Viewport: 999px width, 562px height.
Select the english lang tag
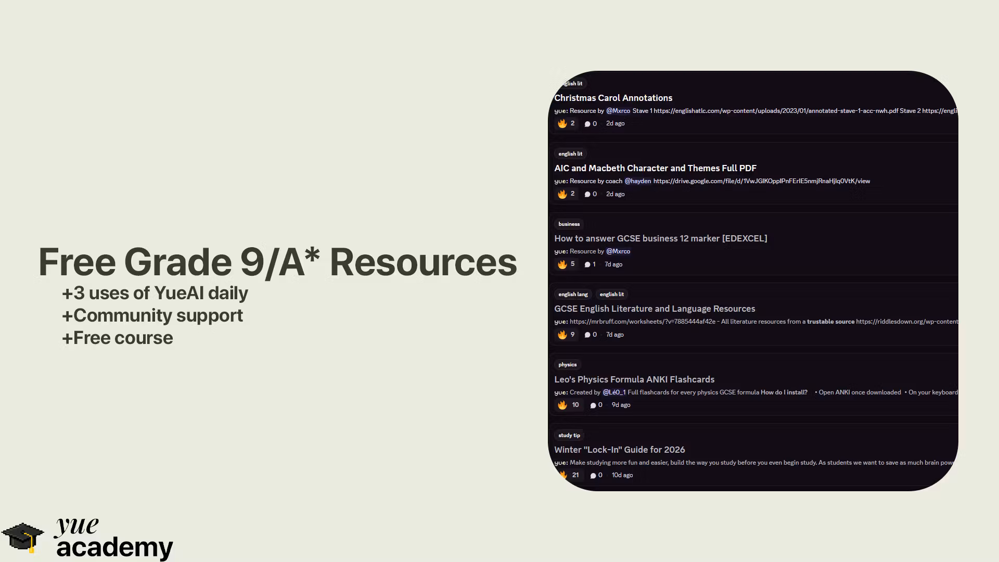(x=573, y=295)
